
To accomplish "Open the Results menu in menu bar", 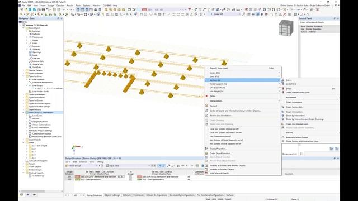I will click(x=70, y=6).
